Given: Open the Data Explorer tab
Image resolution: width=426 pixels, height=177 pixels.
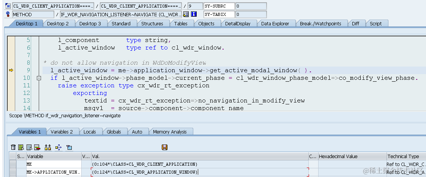Looking at the screenshot, I should pyautogui.click(x=275, y=23).
